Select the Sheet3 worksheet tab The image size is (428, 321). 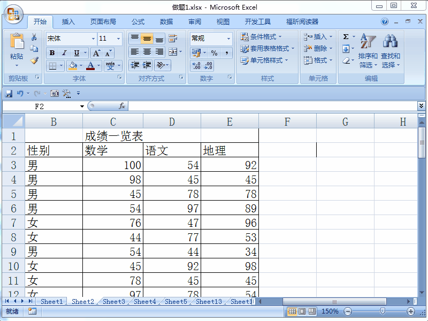pos(113,301)
